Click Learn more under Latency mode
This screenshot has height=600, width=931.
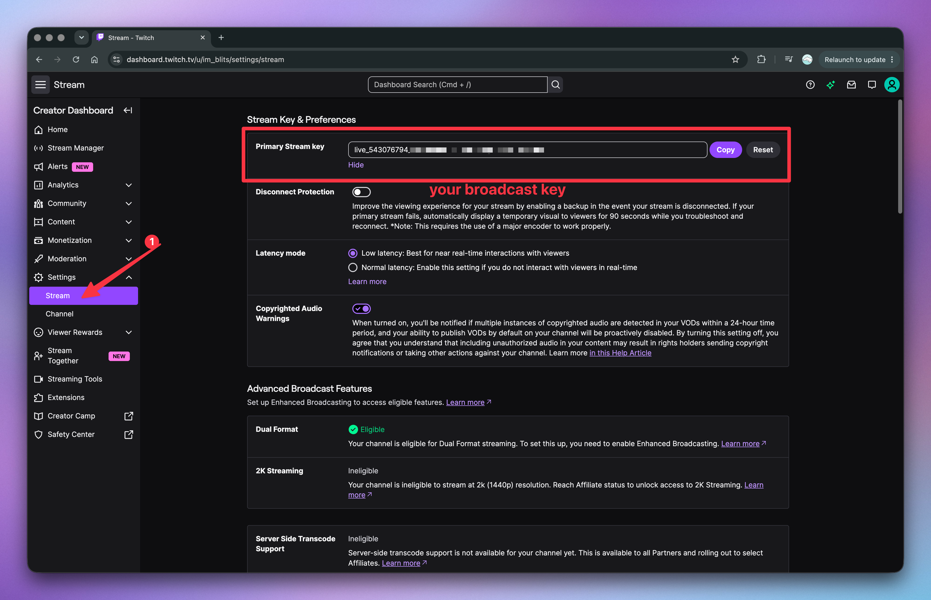tap(367, 281)
